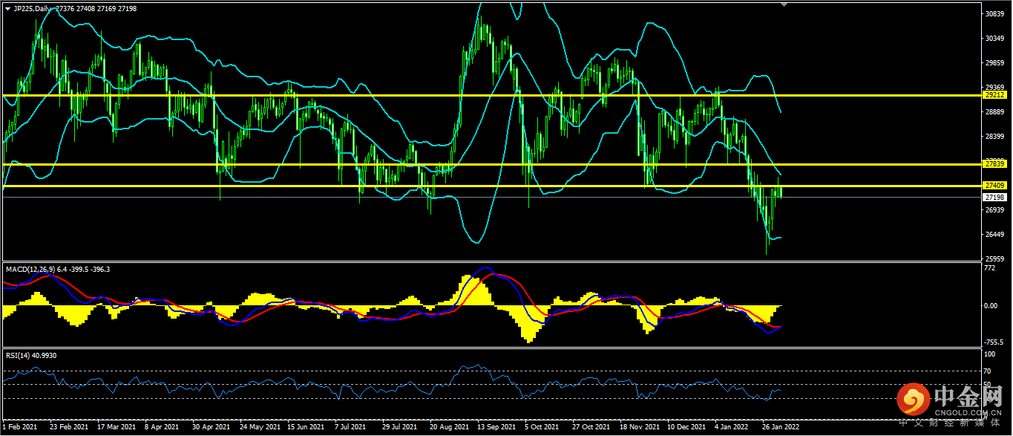Select the 29212 yellow price tag

point(994,95)
